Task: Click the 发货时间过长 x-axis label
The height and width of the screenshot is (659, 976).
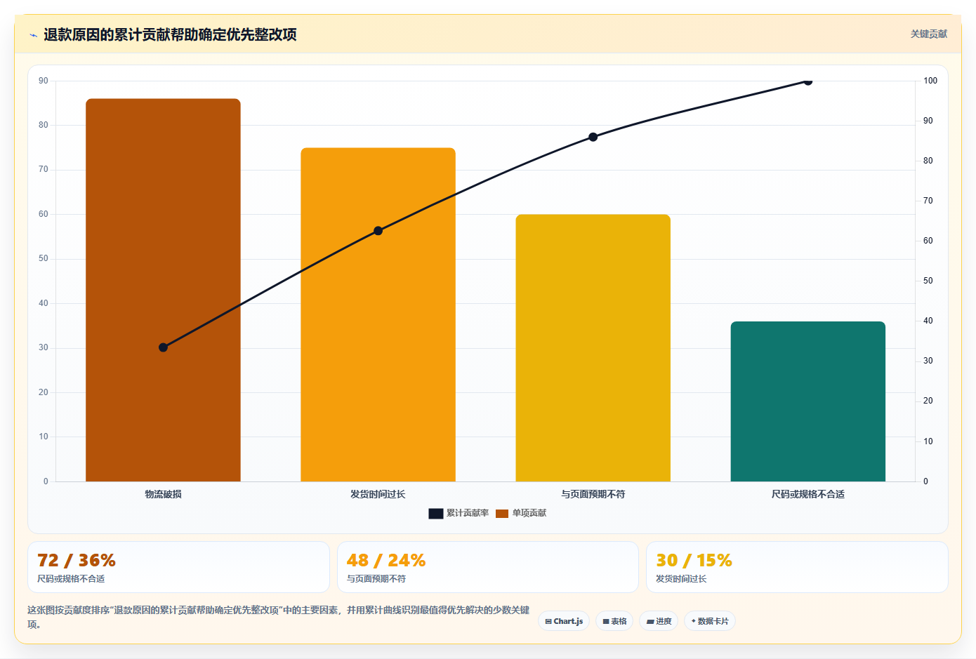Action: 378,494
